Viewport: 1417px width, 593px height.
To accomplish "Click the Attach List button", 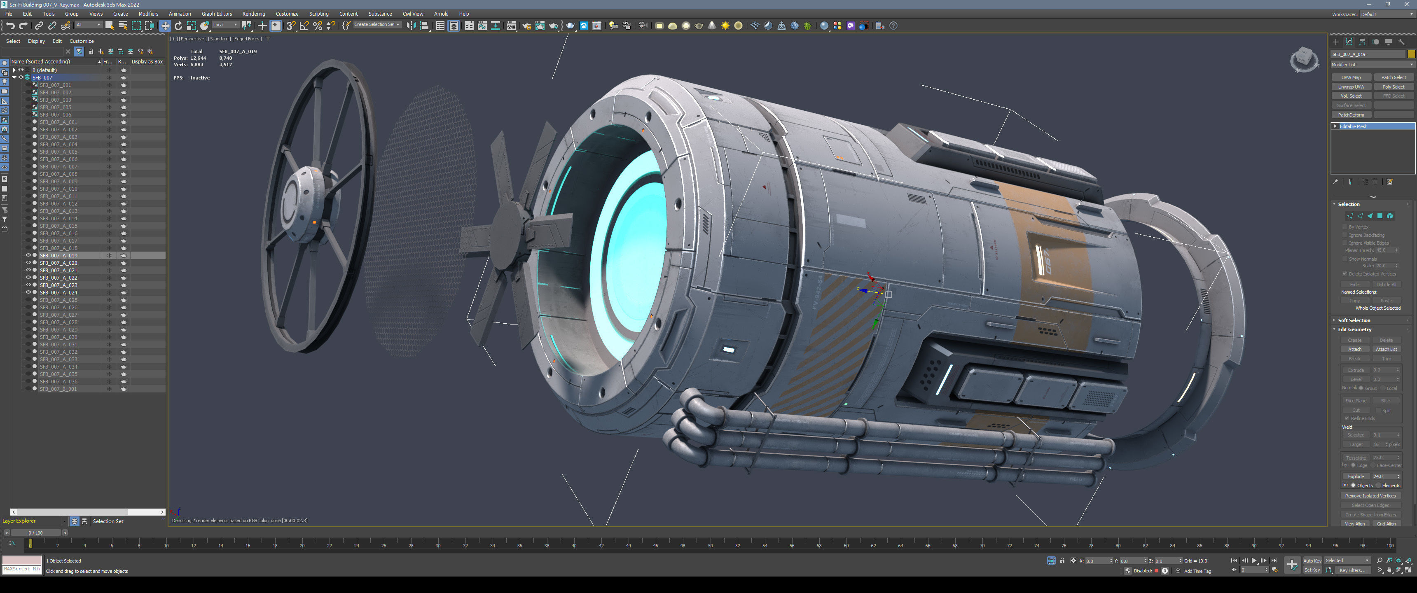I will tap(1386, 349).
